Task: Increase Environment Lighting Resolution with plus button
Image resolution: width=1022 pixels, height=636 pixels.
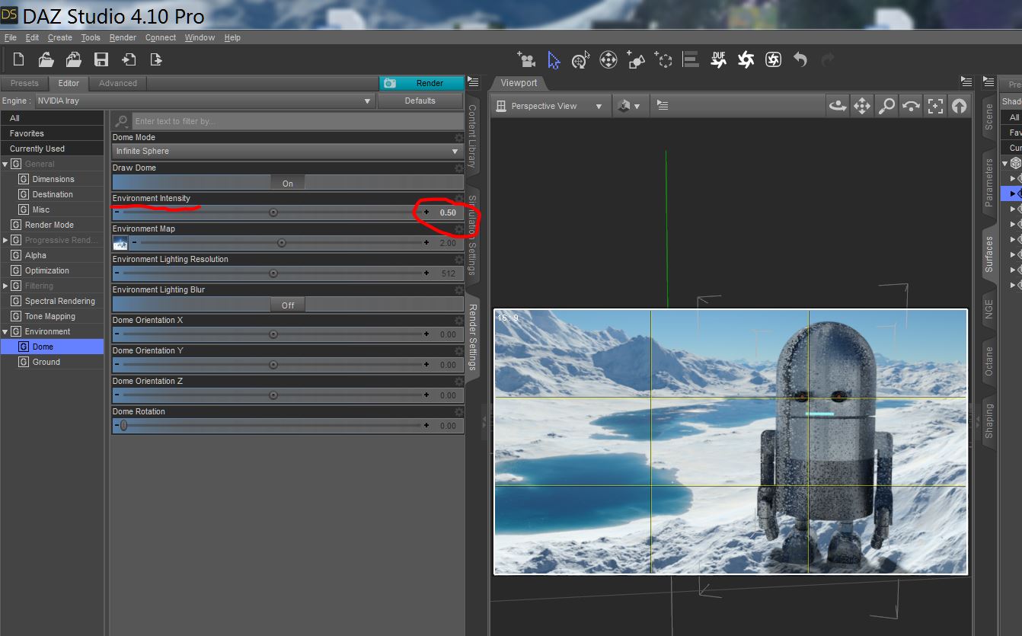Action: [x=426, y=273]
